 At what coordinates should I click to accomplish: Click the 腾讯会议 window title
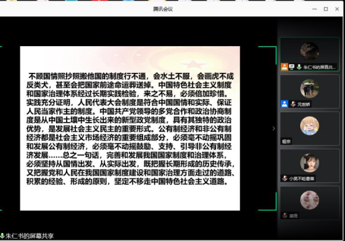point(163,9)
